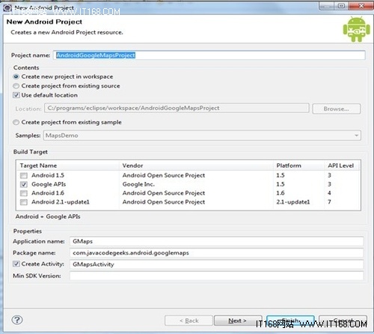Click the API Level column header
The height and width of the screenshot is (334, 374).
341,166
